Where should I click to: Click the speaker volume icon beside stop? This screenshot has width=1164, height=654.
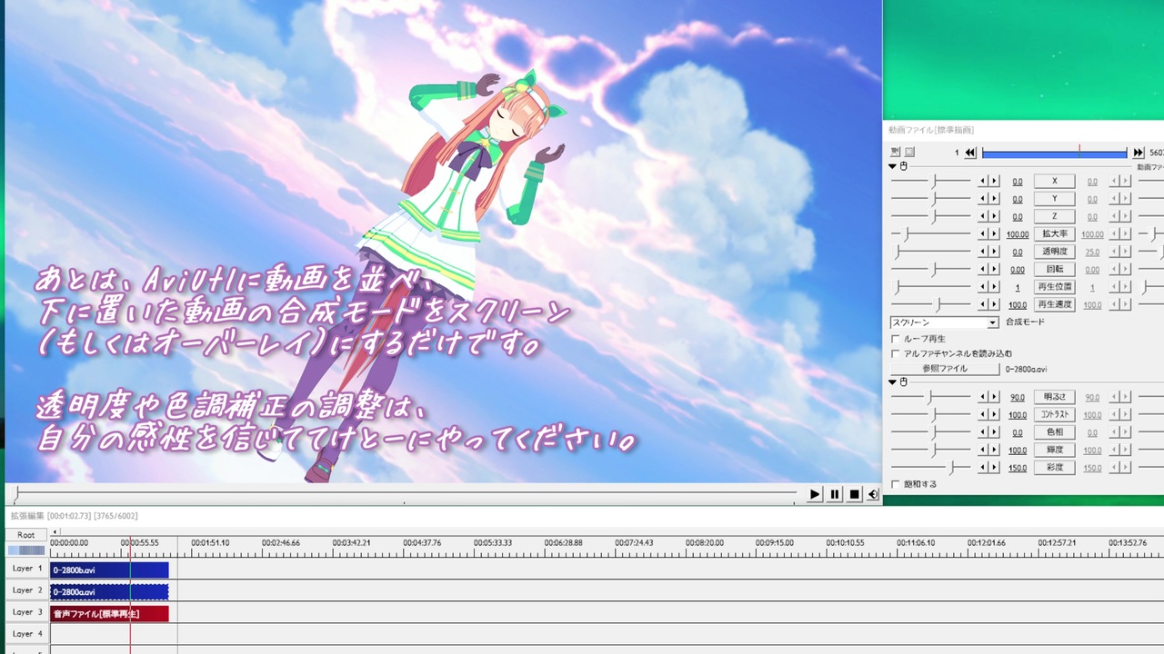click(873, 494)
